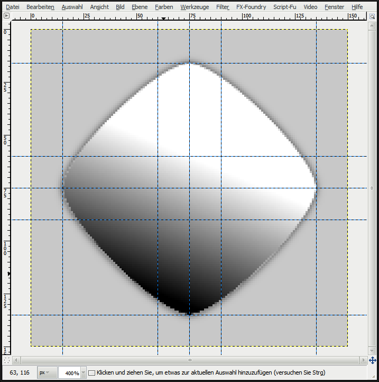
Task: Click the vertical scrollbar down arrow
Action: pyautogui.click(x=372, y=351)
